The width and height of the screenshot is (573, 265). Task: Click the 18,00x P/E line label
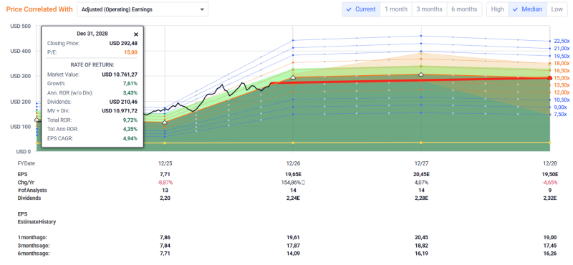click(562, 63)
